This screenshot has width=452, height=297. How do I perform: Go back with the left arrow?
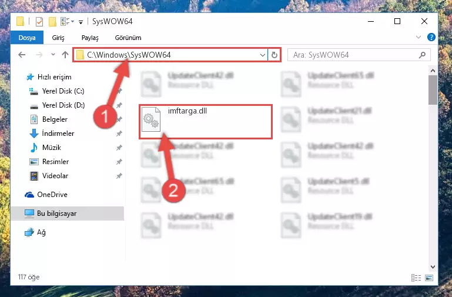pos(22,55)
